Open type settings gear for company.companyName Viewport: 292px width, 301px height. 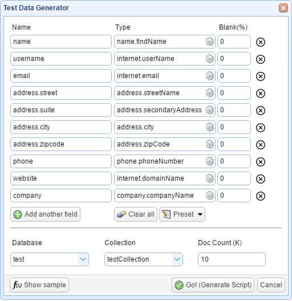coord(209,196)
